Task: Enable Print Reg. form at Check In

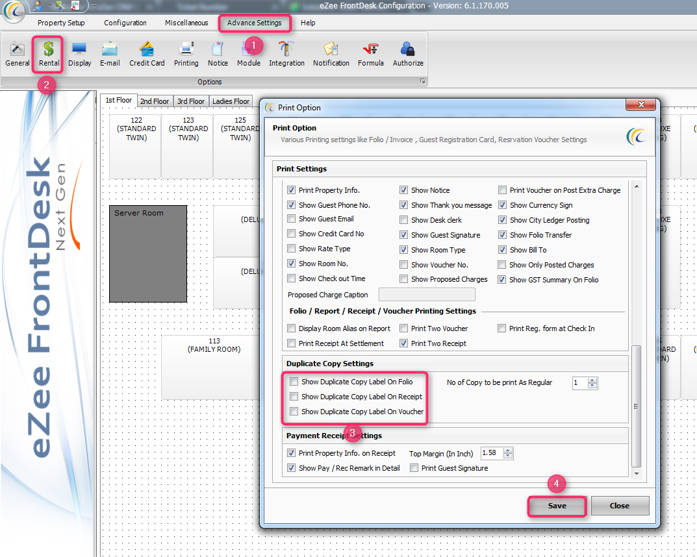Action: pos(502,328)
